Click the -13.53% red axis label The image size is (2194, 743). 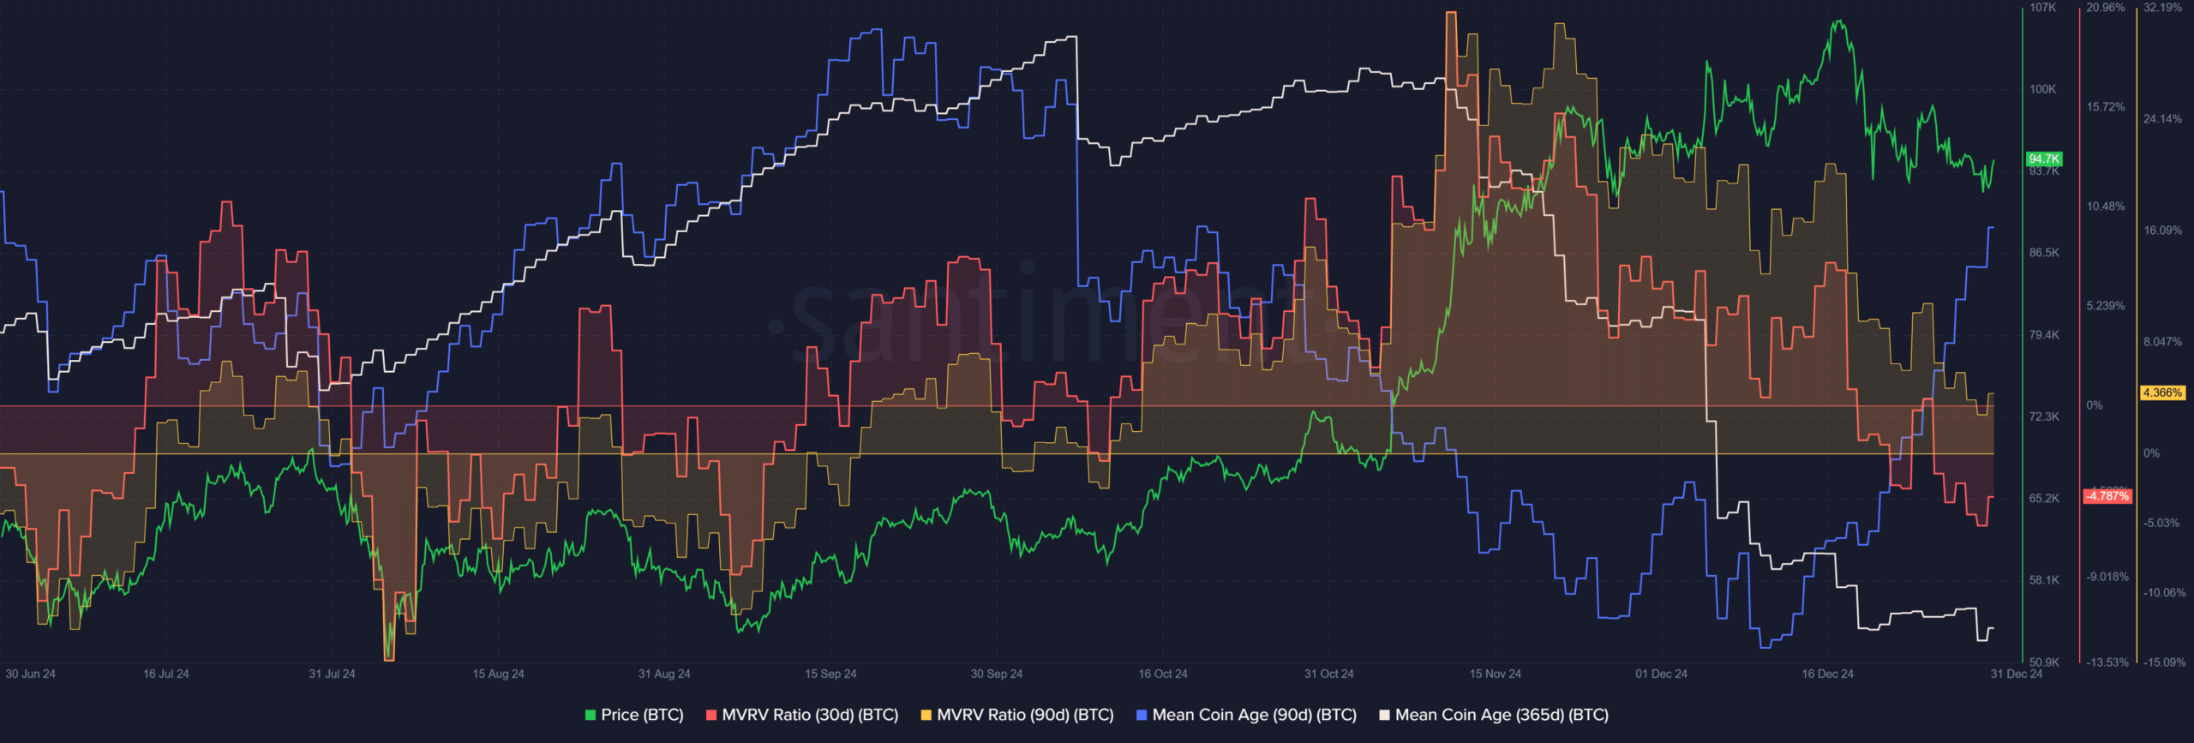[2107, 662]
